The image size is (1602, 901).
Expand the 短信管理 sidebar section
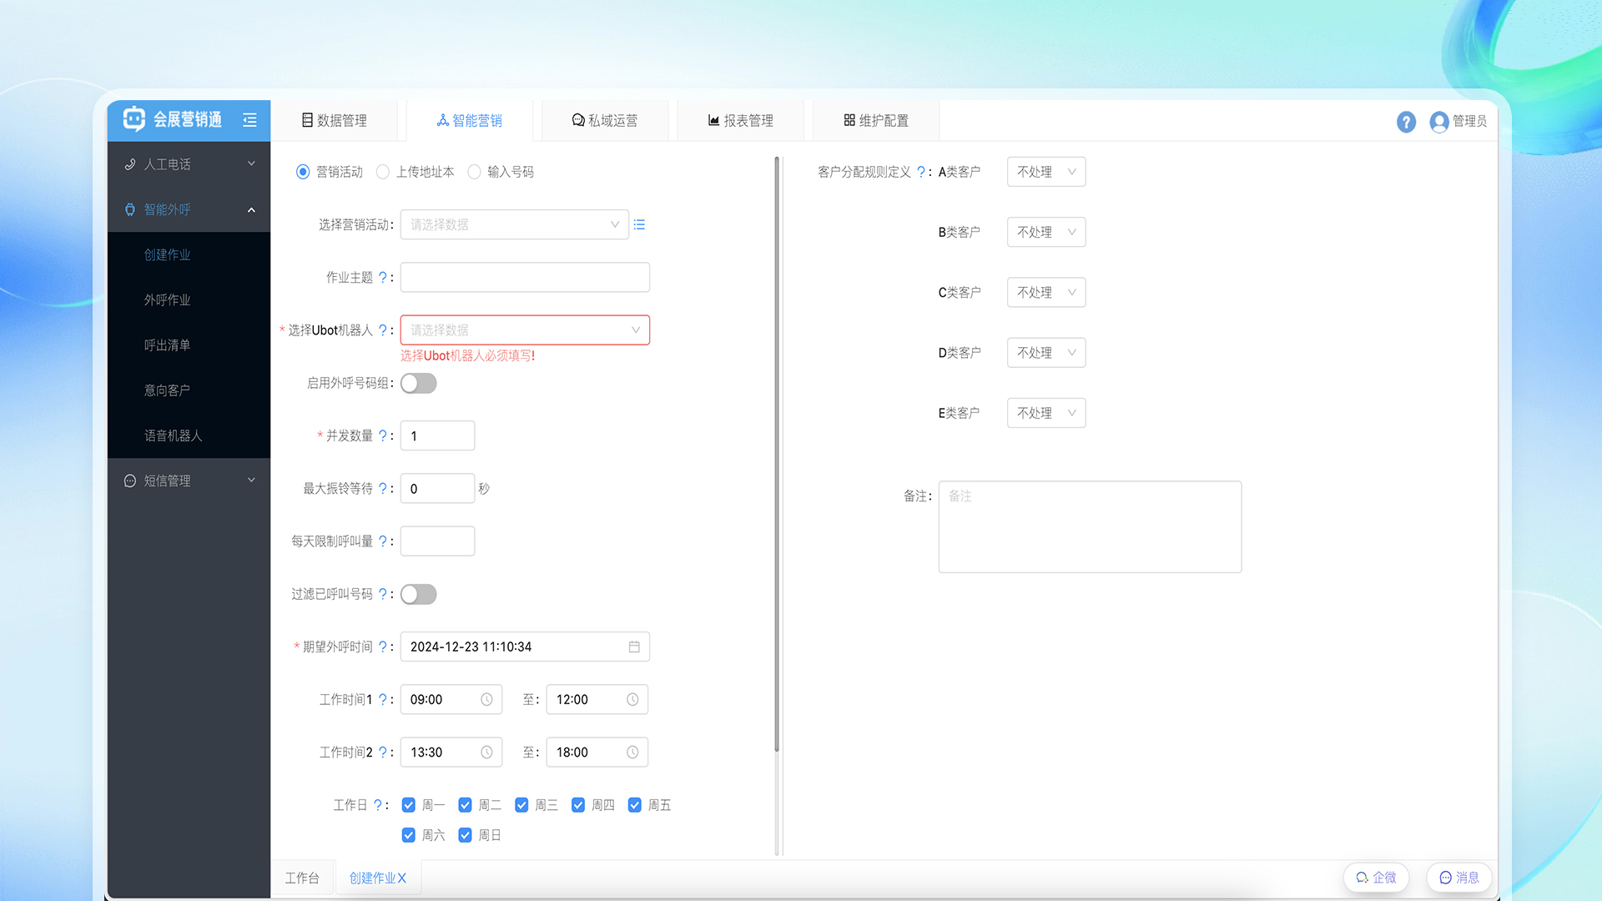(189, 481)
